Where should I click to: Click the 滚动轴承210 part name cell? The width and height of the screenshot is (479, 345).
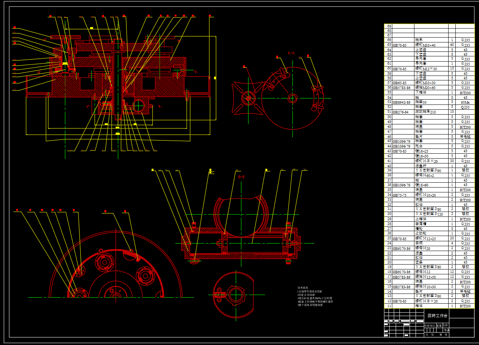pos(425,112)
